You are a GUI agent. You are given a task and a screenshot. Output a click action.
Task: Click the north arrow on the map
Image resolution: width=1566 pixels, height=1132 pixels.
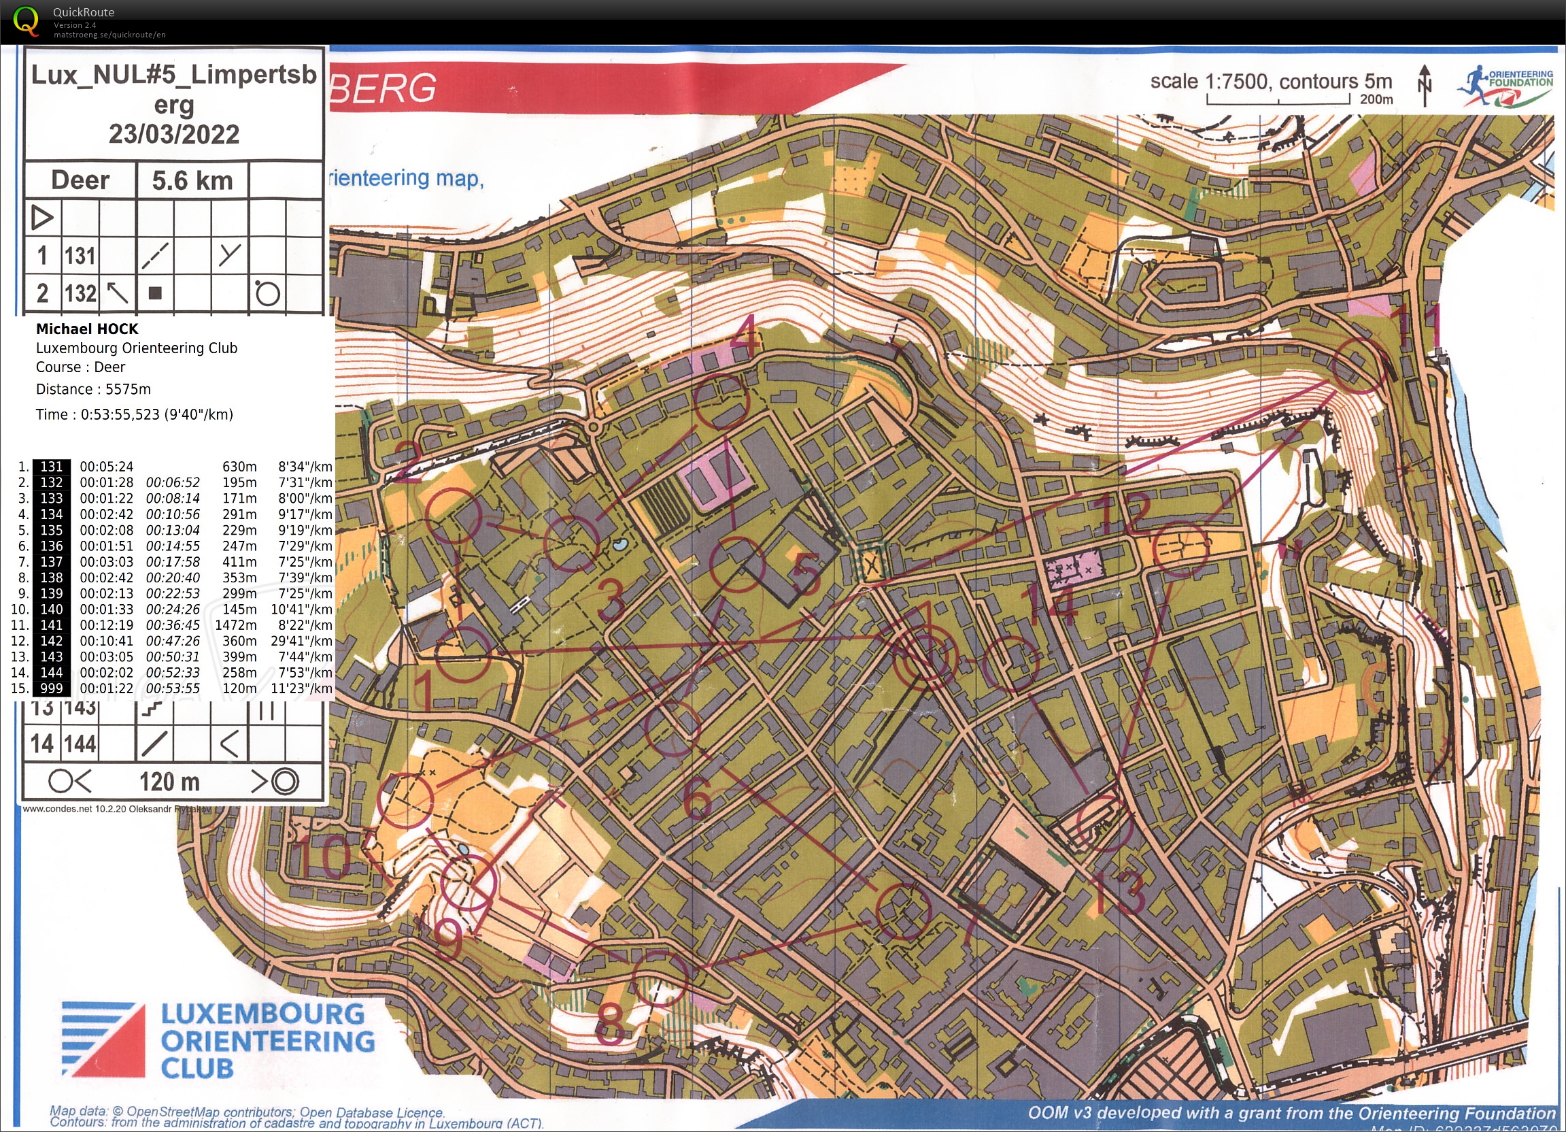point(1424,86)
